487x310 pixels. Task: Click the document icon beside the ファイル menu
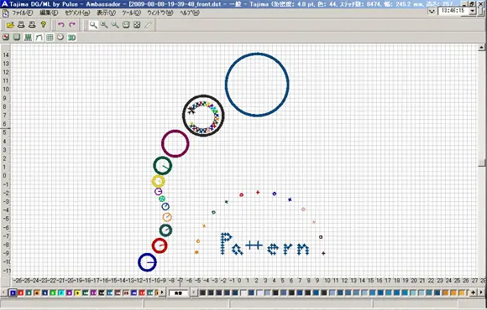6,13
